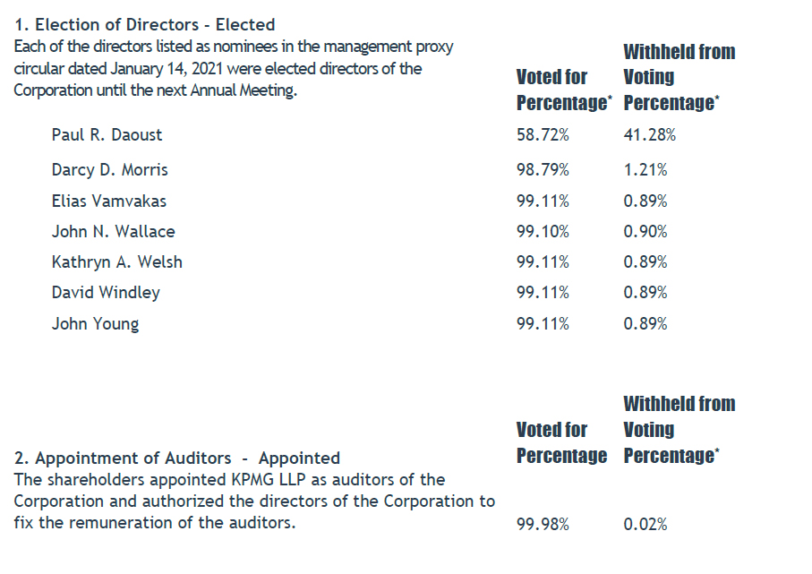The image size is (812, 574).
Task: Click the paragraph mentioning KPMG LLP
Action: pyautogui.click(x=254, y=501)
